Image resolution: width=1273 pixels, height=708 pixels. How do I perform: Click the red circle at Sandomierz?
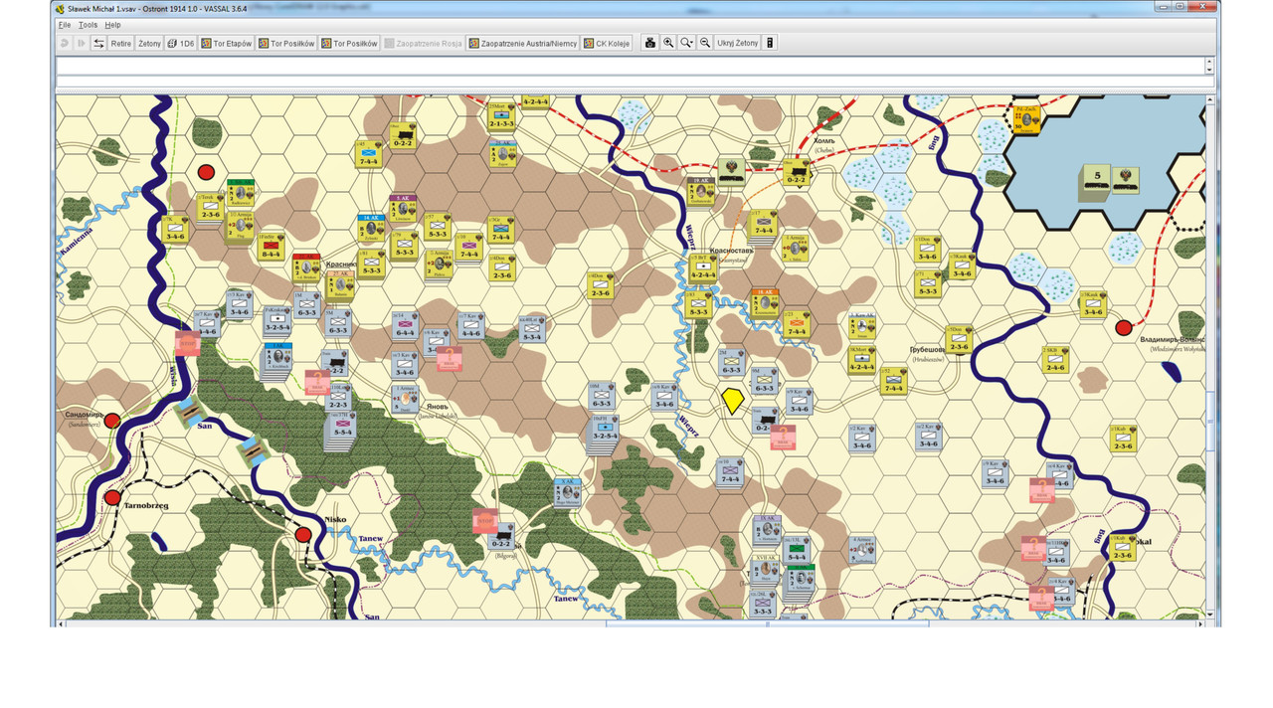point(112,421)
